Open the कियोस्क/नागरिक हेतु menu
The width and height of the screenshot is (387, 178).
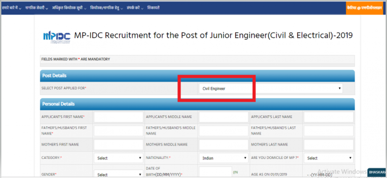106,8
